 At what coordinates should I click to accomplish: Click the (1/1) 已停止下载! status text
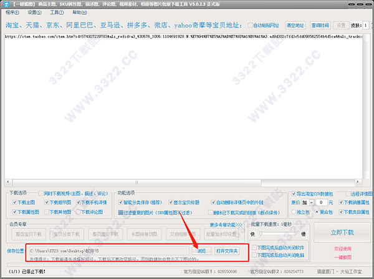point(27,272)
